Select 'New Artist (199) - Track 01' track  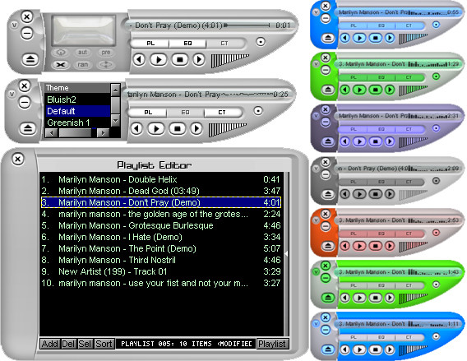pyautogui.click(x=161, y=271)
